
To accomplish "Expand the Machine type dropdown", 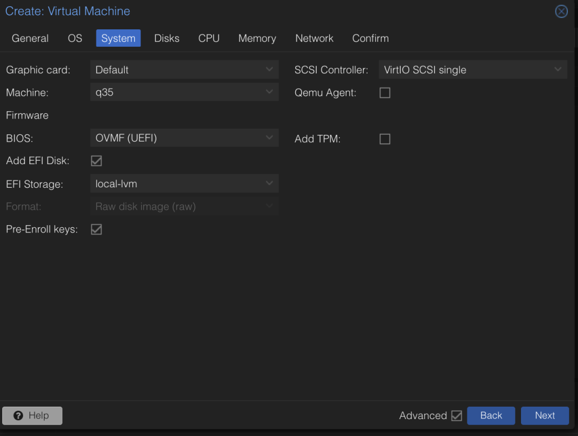I will [x=184, y=93].
